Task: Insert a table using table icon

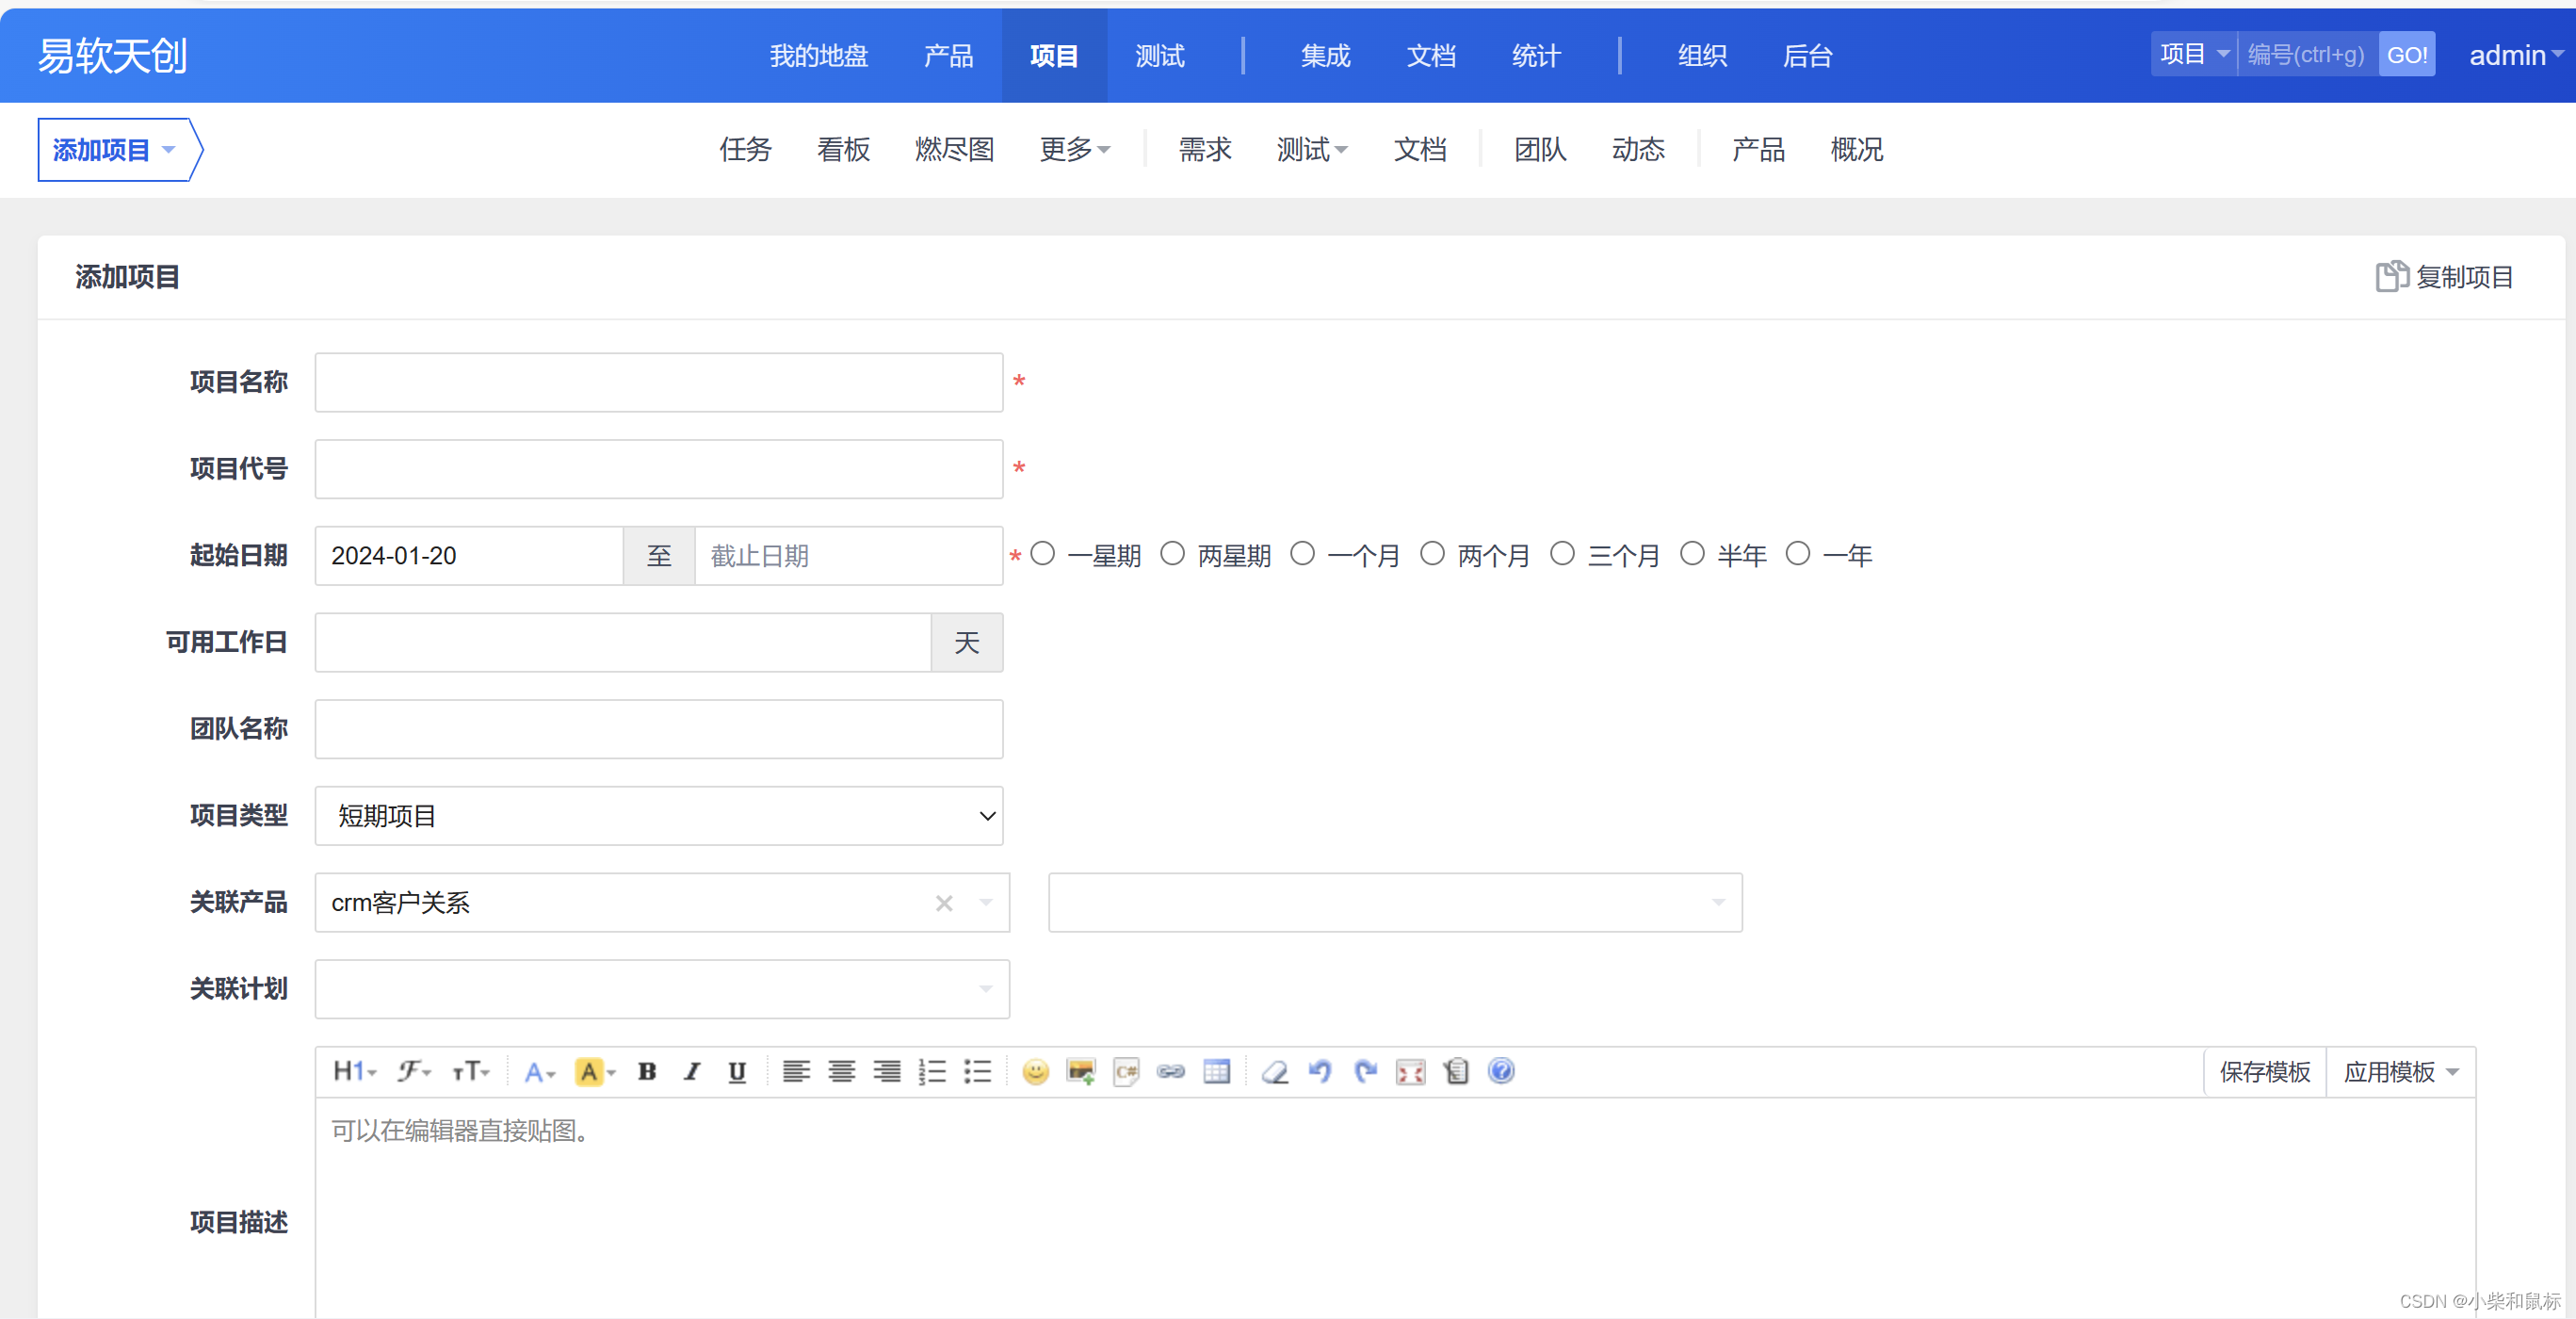Action: [x=1216, y=1071]
